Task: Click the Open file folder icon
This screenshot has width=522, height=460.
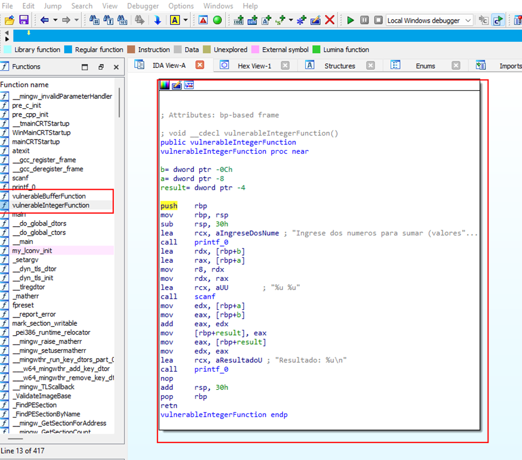Action: 9,20
